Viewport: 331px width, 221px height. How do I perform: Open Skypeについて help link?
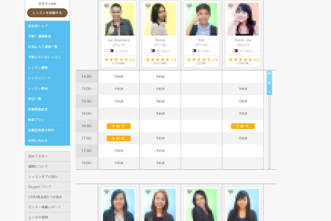[47, 187]
